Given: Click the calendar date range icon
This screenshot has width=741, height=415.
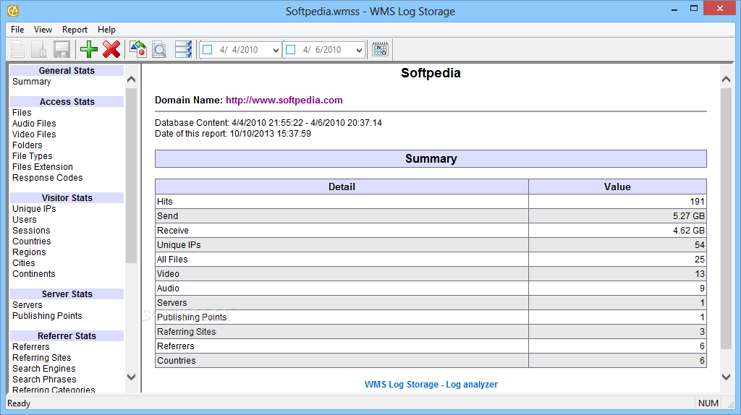Looking at the screenshot, I should click(x=380, y=50).
